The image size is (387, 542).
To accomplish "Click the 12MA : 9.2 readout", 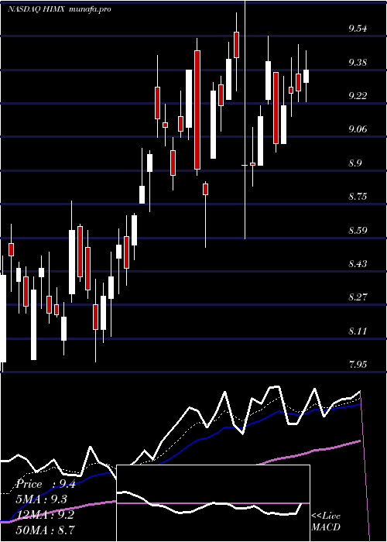I will coord(45,515).
